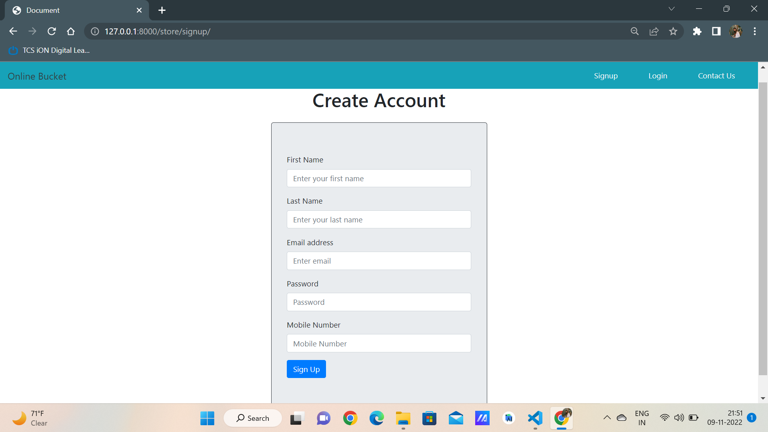Open the Chrome three-dot menu
This screenshot has width=768, height=432.
click(x=755, y=31)
